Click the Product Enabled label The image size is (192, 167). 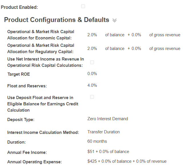19,7
